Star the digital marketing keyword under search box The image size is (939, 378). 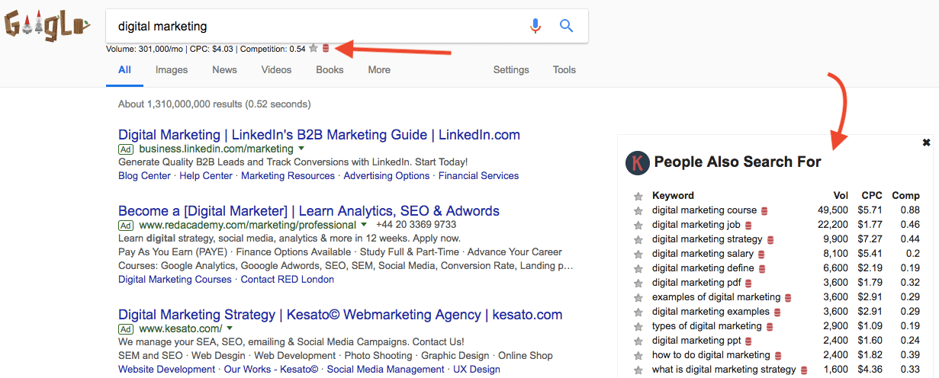click(314, 49)
